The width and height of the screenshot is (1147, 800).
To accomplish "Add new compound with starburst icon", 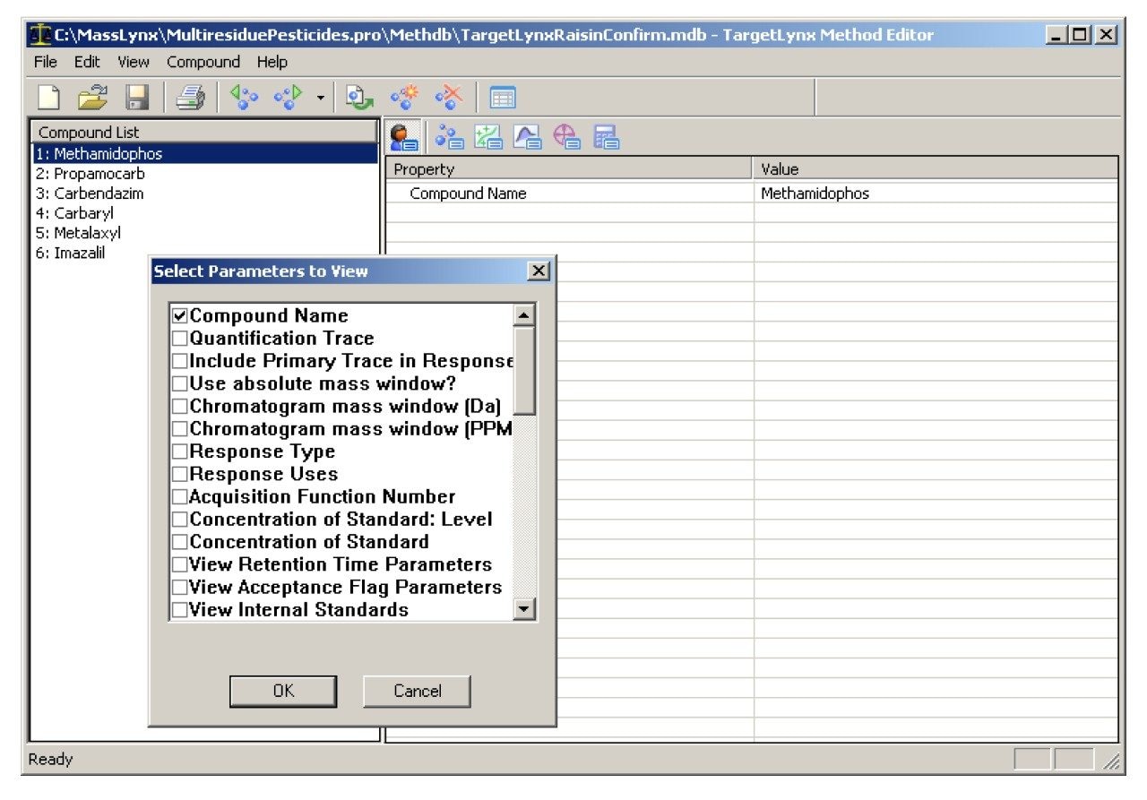I will [x=404, y=98].
